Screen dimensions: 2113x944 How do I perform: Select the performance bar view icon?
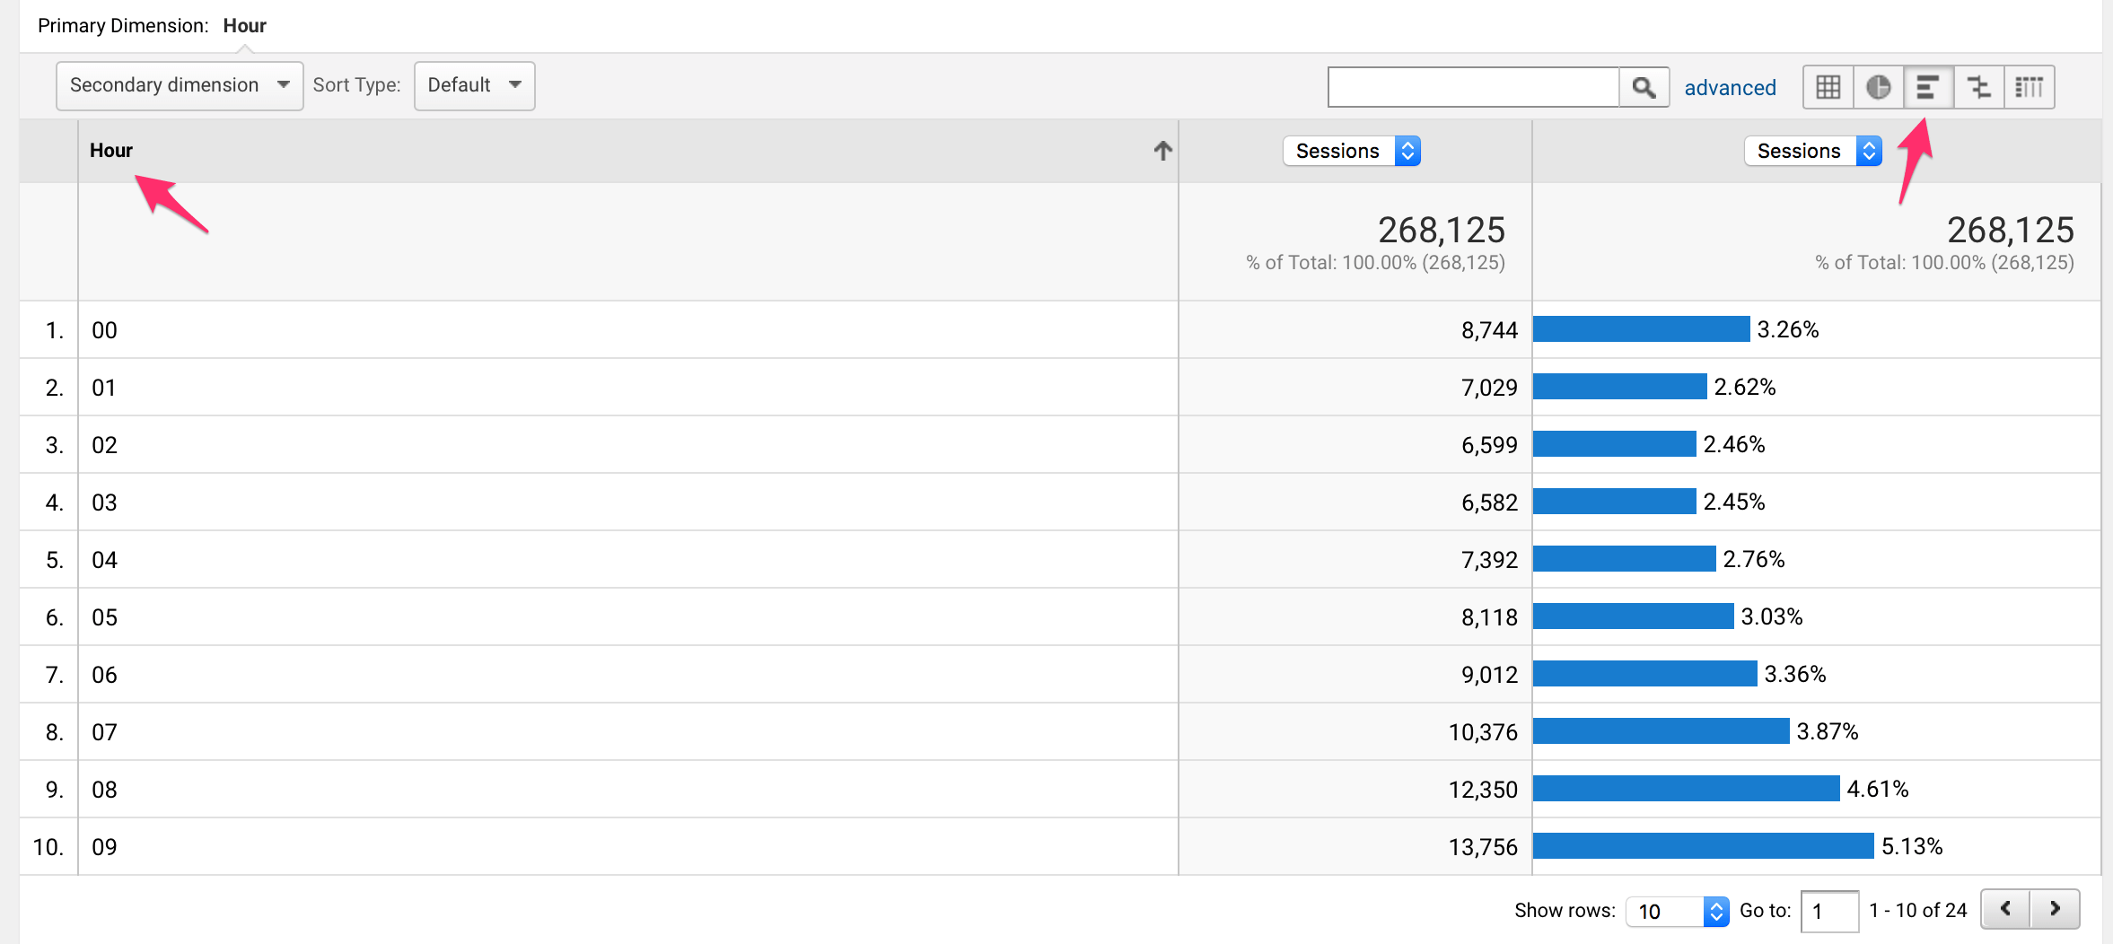1928,87
